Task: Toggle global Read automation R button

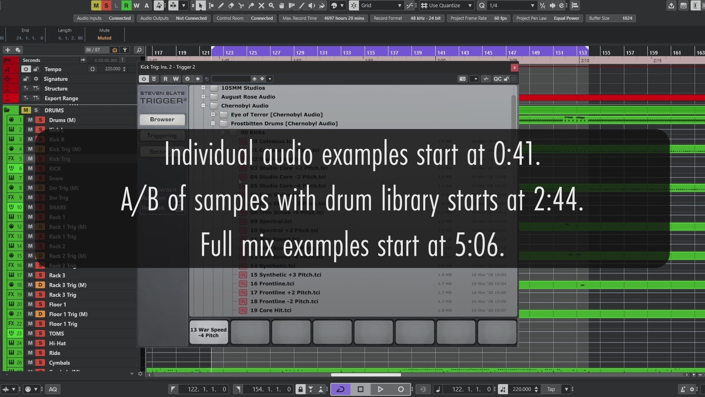Action: [126, 6]
